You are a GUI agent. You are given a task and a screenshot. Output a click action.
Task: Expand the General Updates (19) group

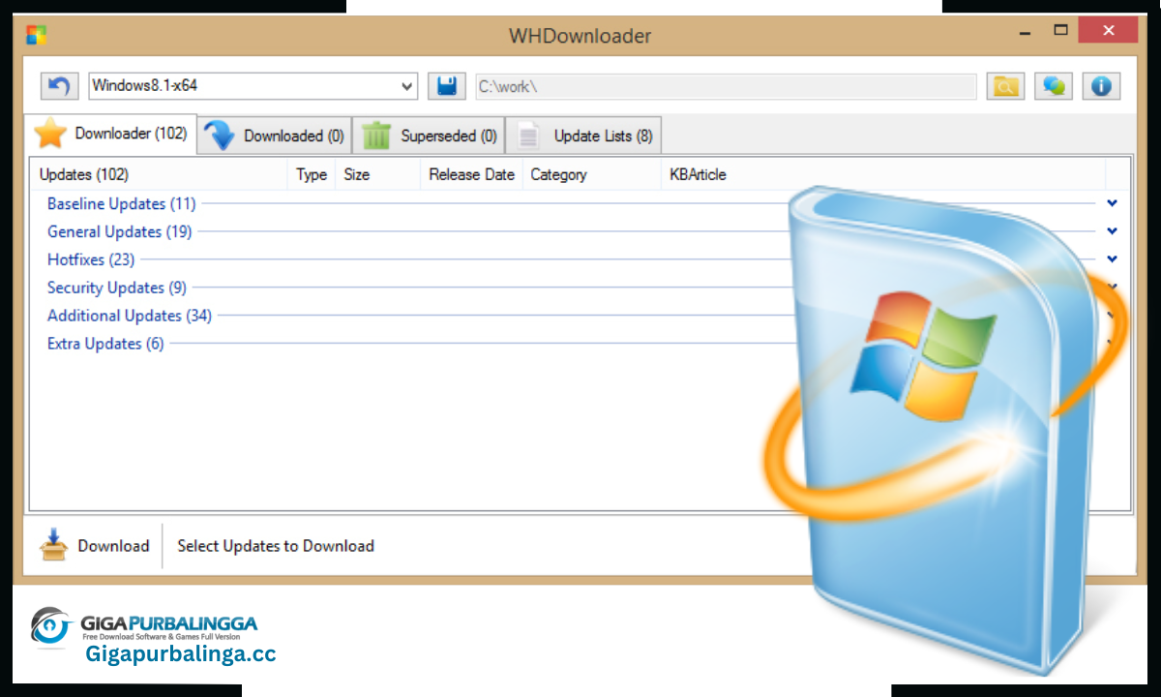(x=119, y=231)
